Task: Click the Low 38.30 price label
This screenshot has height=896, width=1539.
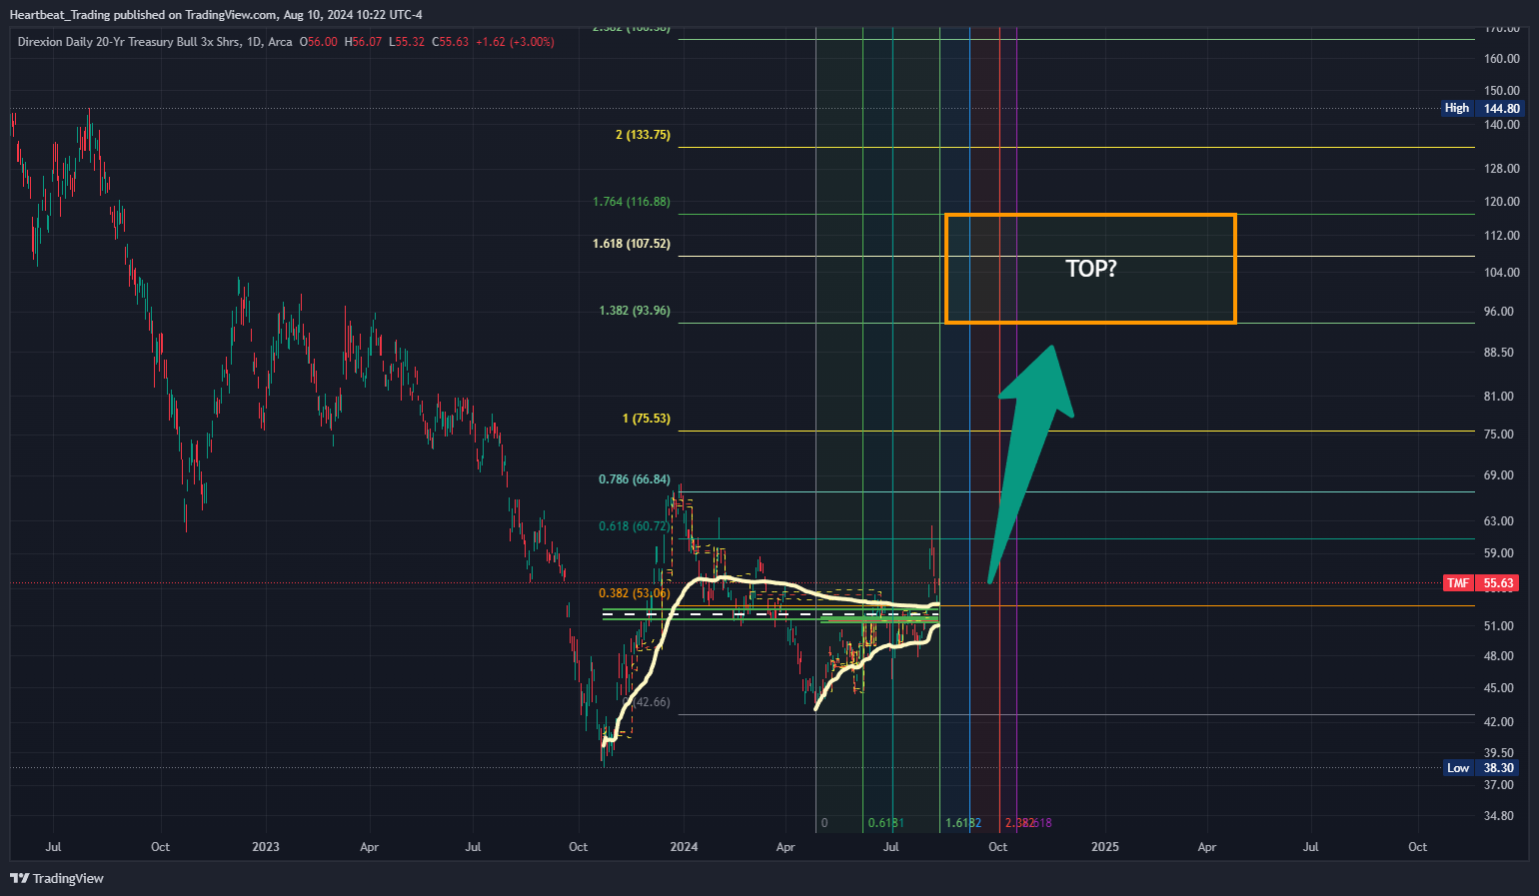Action: pyautogui.click(x=1482, y=768)
